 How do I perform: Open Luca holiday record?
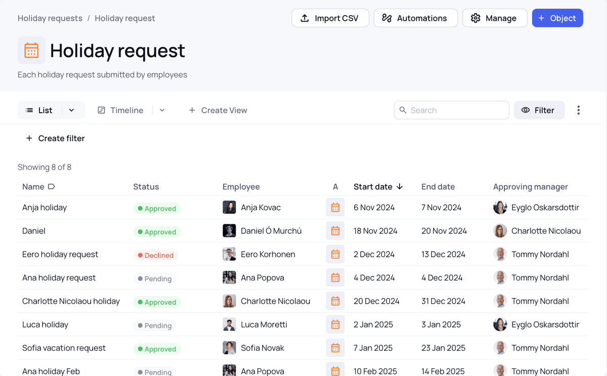pos(45,324)
